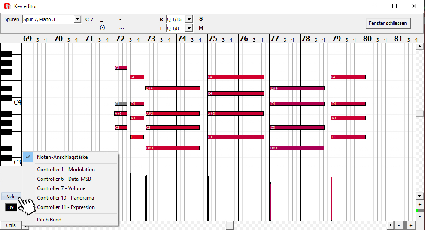Expand the R quantize Q 1/16 dropdown
The width and height of the screenshot is (425, 230).
[189, 19]
